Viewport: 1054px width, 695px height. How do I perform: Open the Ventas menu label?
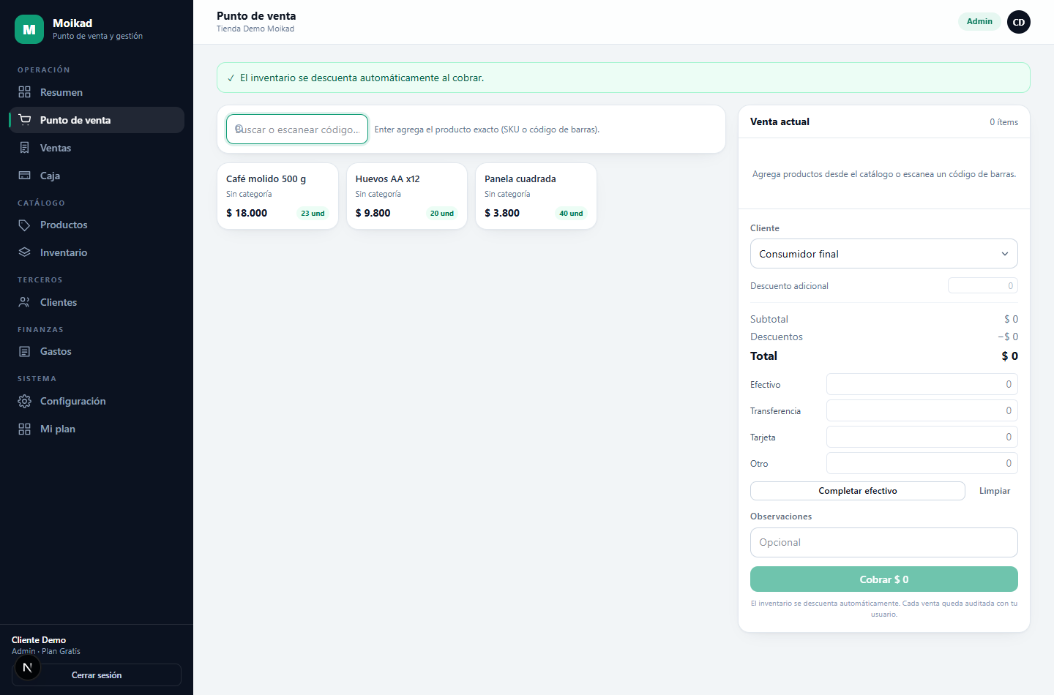[56, 148]
